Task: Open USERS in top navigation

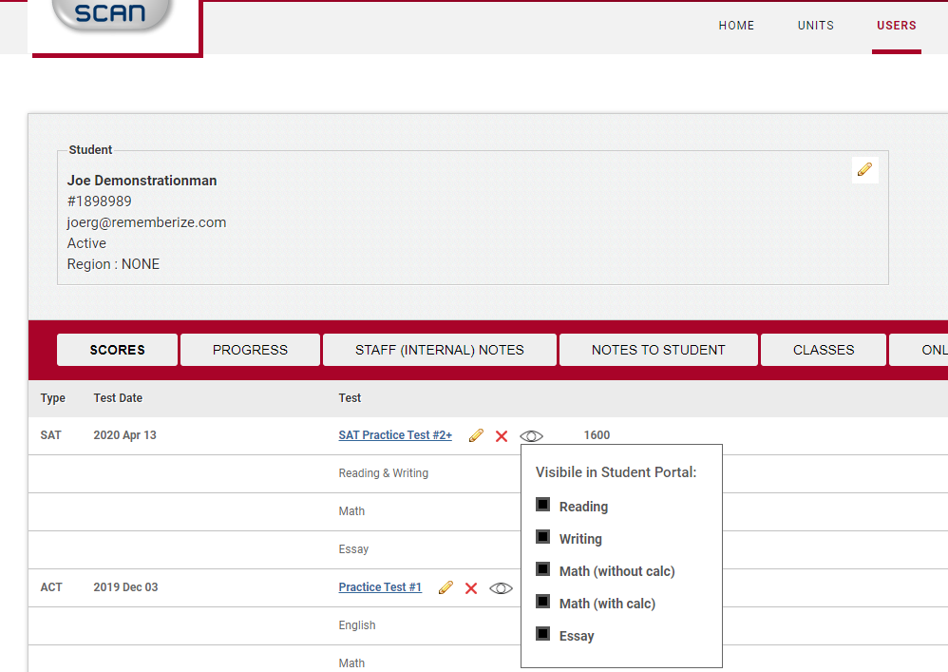Action: (x=897, y=26)
